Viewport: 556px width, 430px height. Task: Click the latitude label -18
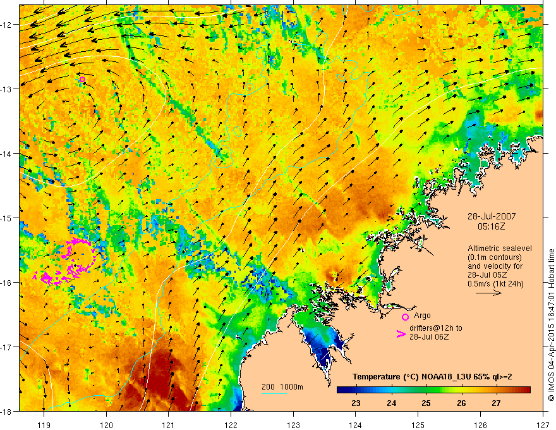7,411
